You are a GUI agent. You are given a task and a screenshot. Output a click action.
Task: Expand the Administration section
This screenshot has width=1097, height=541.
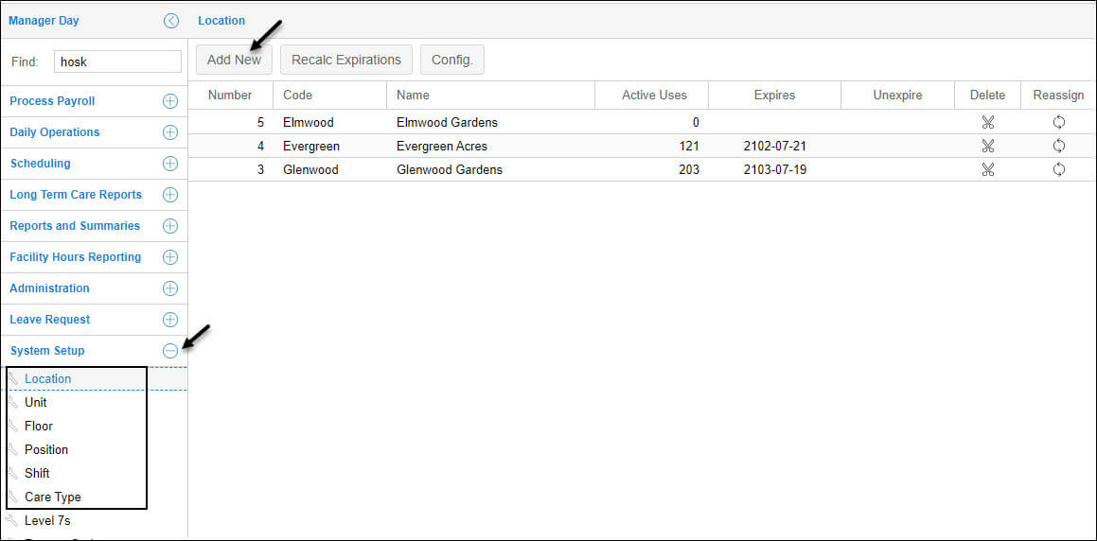170,288
